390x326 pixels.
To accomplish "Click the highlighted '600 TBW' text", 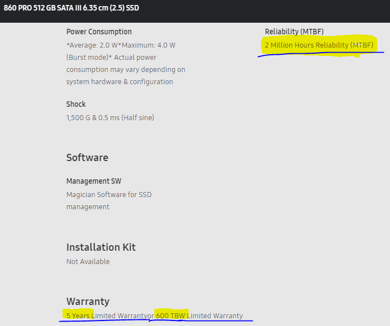I will [x=170, y=316].
